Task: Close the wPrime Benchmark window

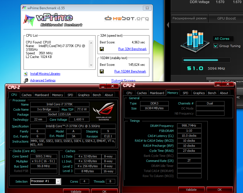Action: (147, 8)
